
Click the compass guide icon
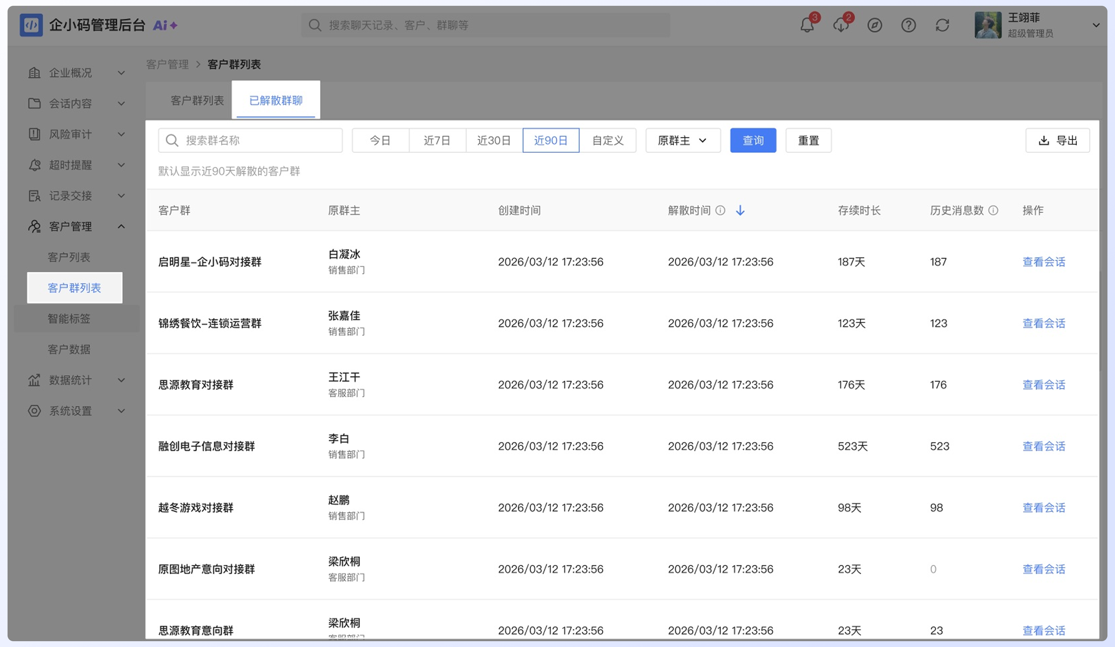[875, 25]
